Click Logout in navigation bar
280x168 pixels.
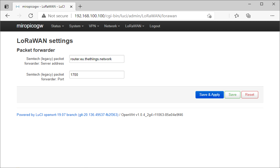155,26
